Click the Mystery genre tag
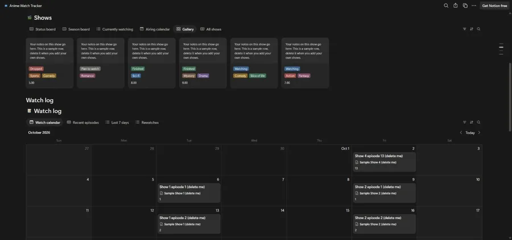The width and height of the screenshot is (512, 240). 189,75
